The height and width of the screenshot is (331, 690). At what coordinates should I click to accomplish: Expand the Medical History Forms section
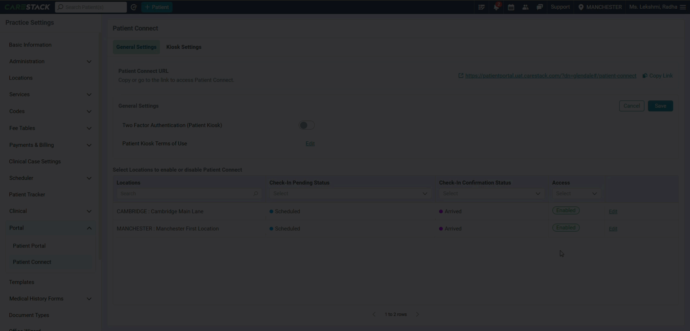(50, 299)
